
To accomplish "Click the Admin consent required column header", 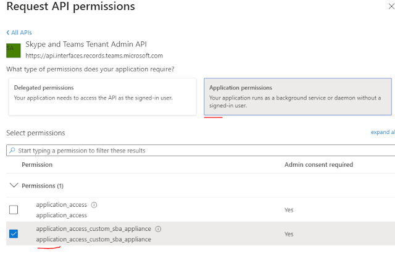I will [318, 165].
